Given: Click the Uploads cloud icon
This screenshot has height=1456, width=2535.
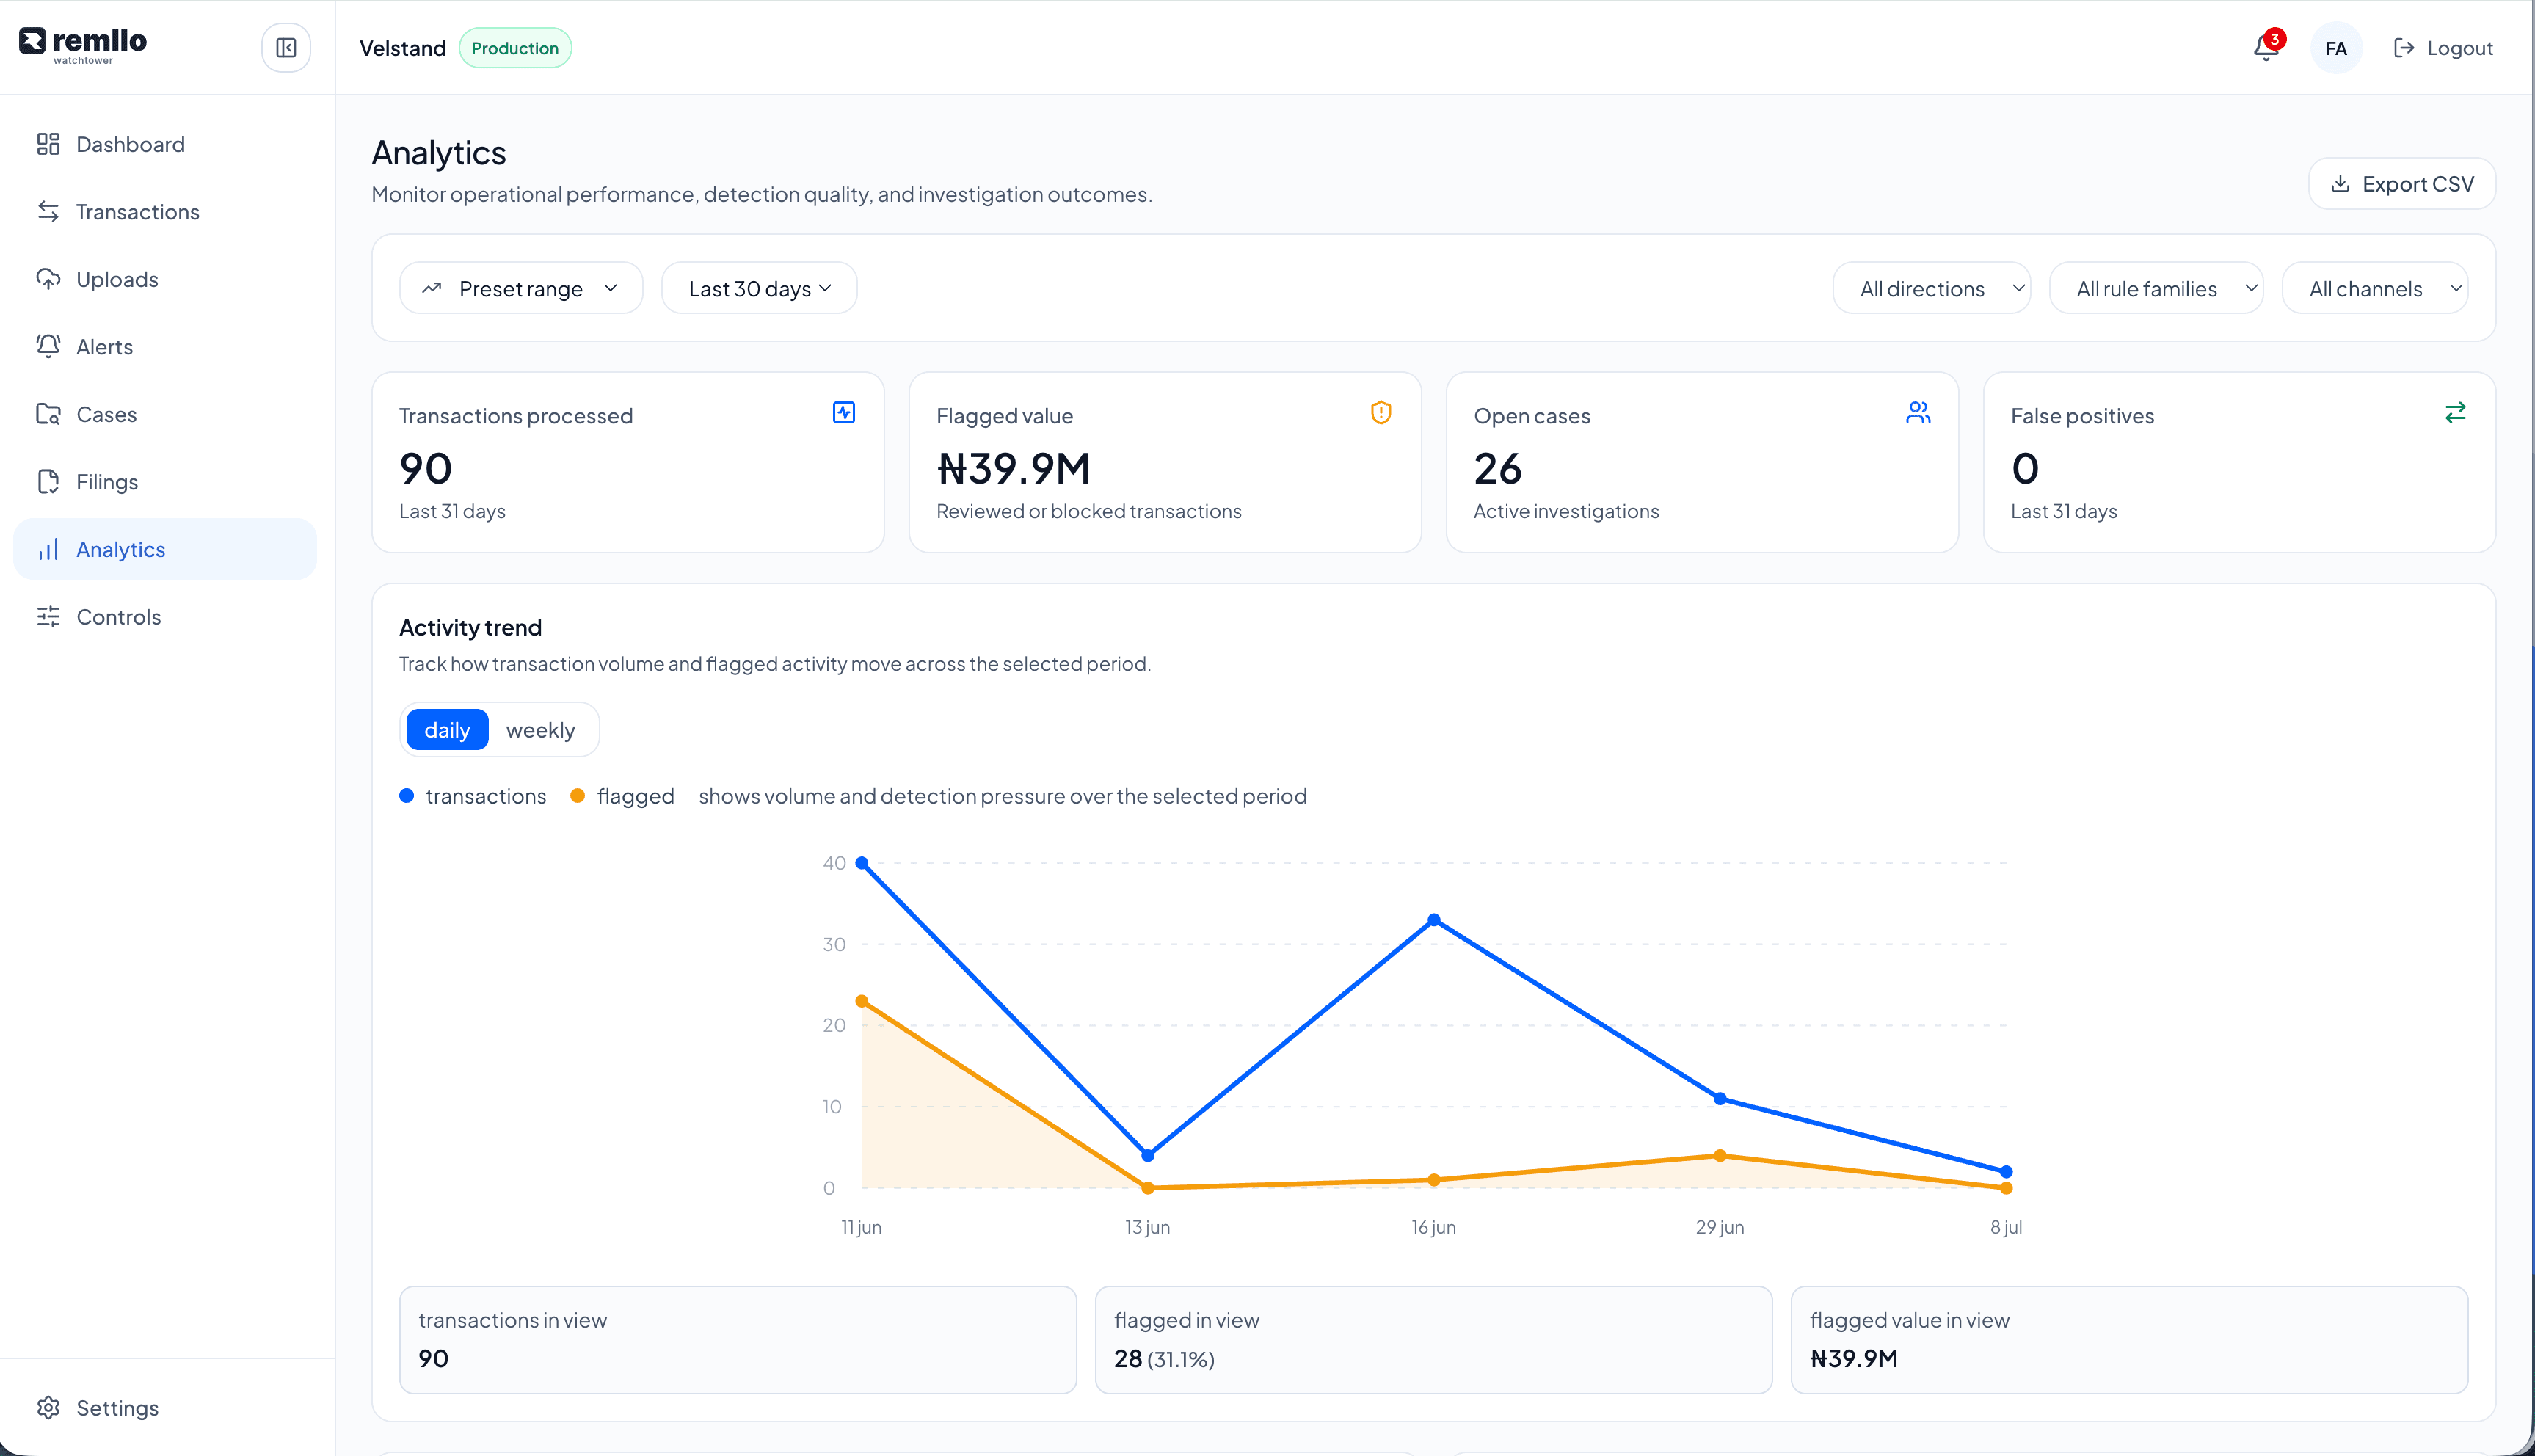Looking at the screenshot, I should (48, 279).
